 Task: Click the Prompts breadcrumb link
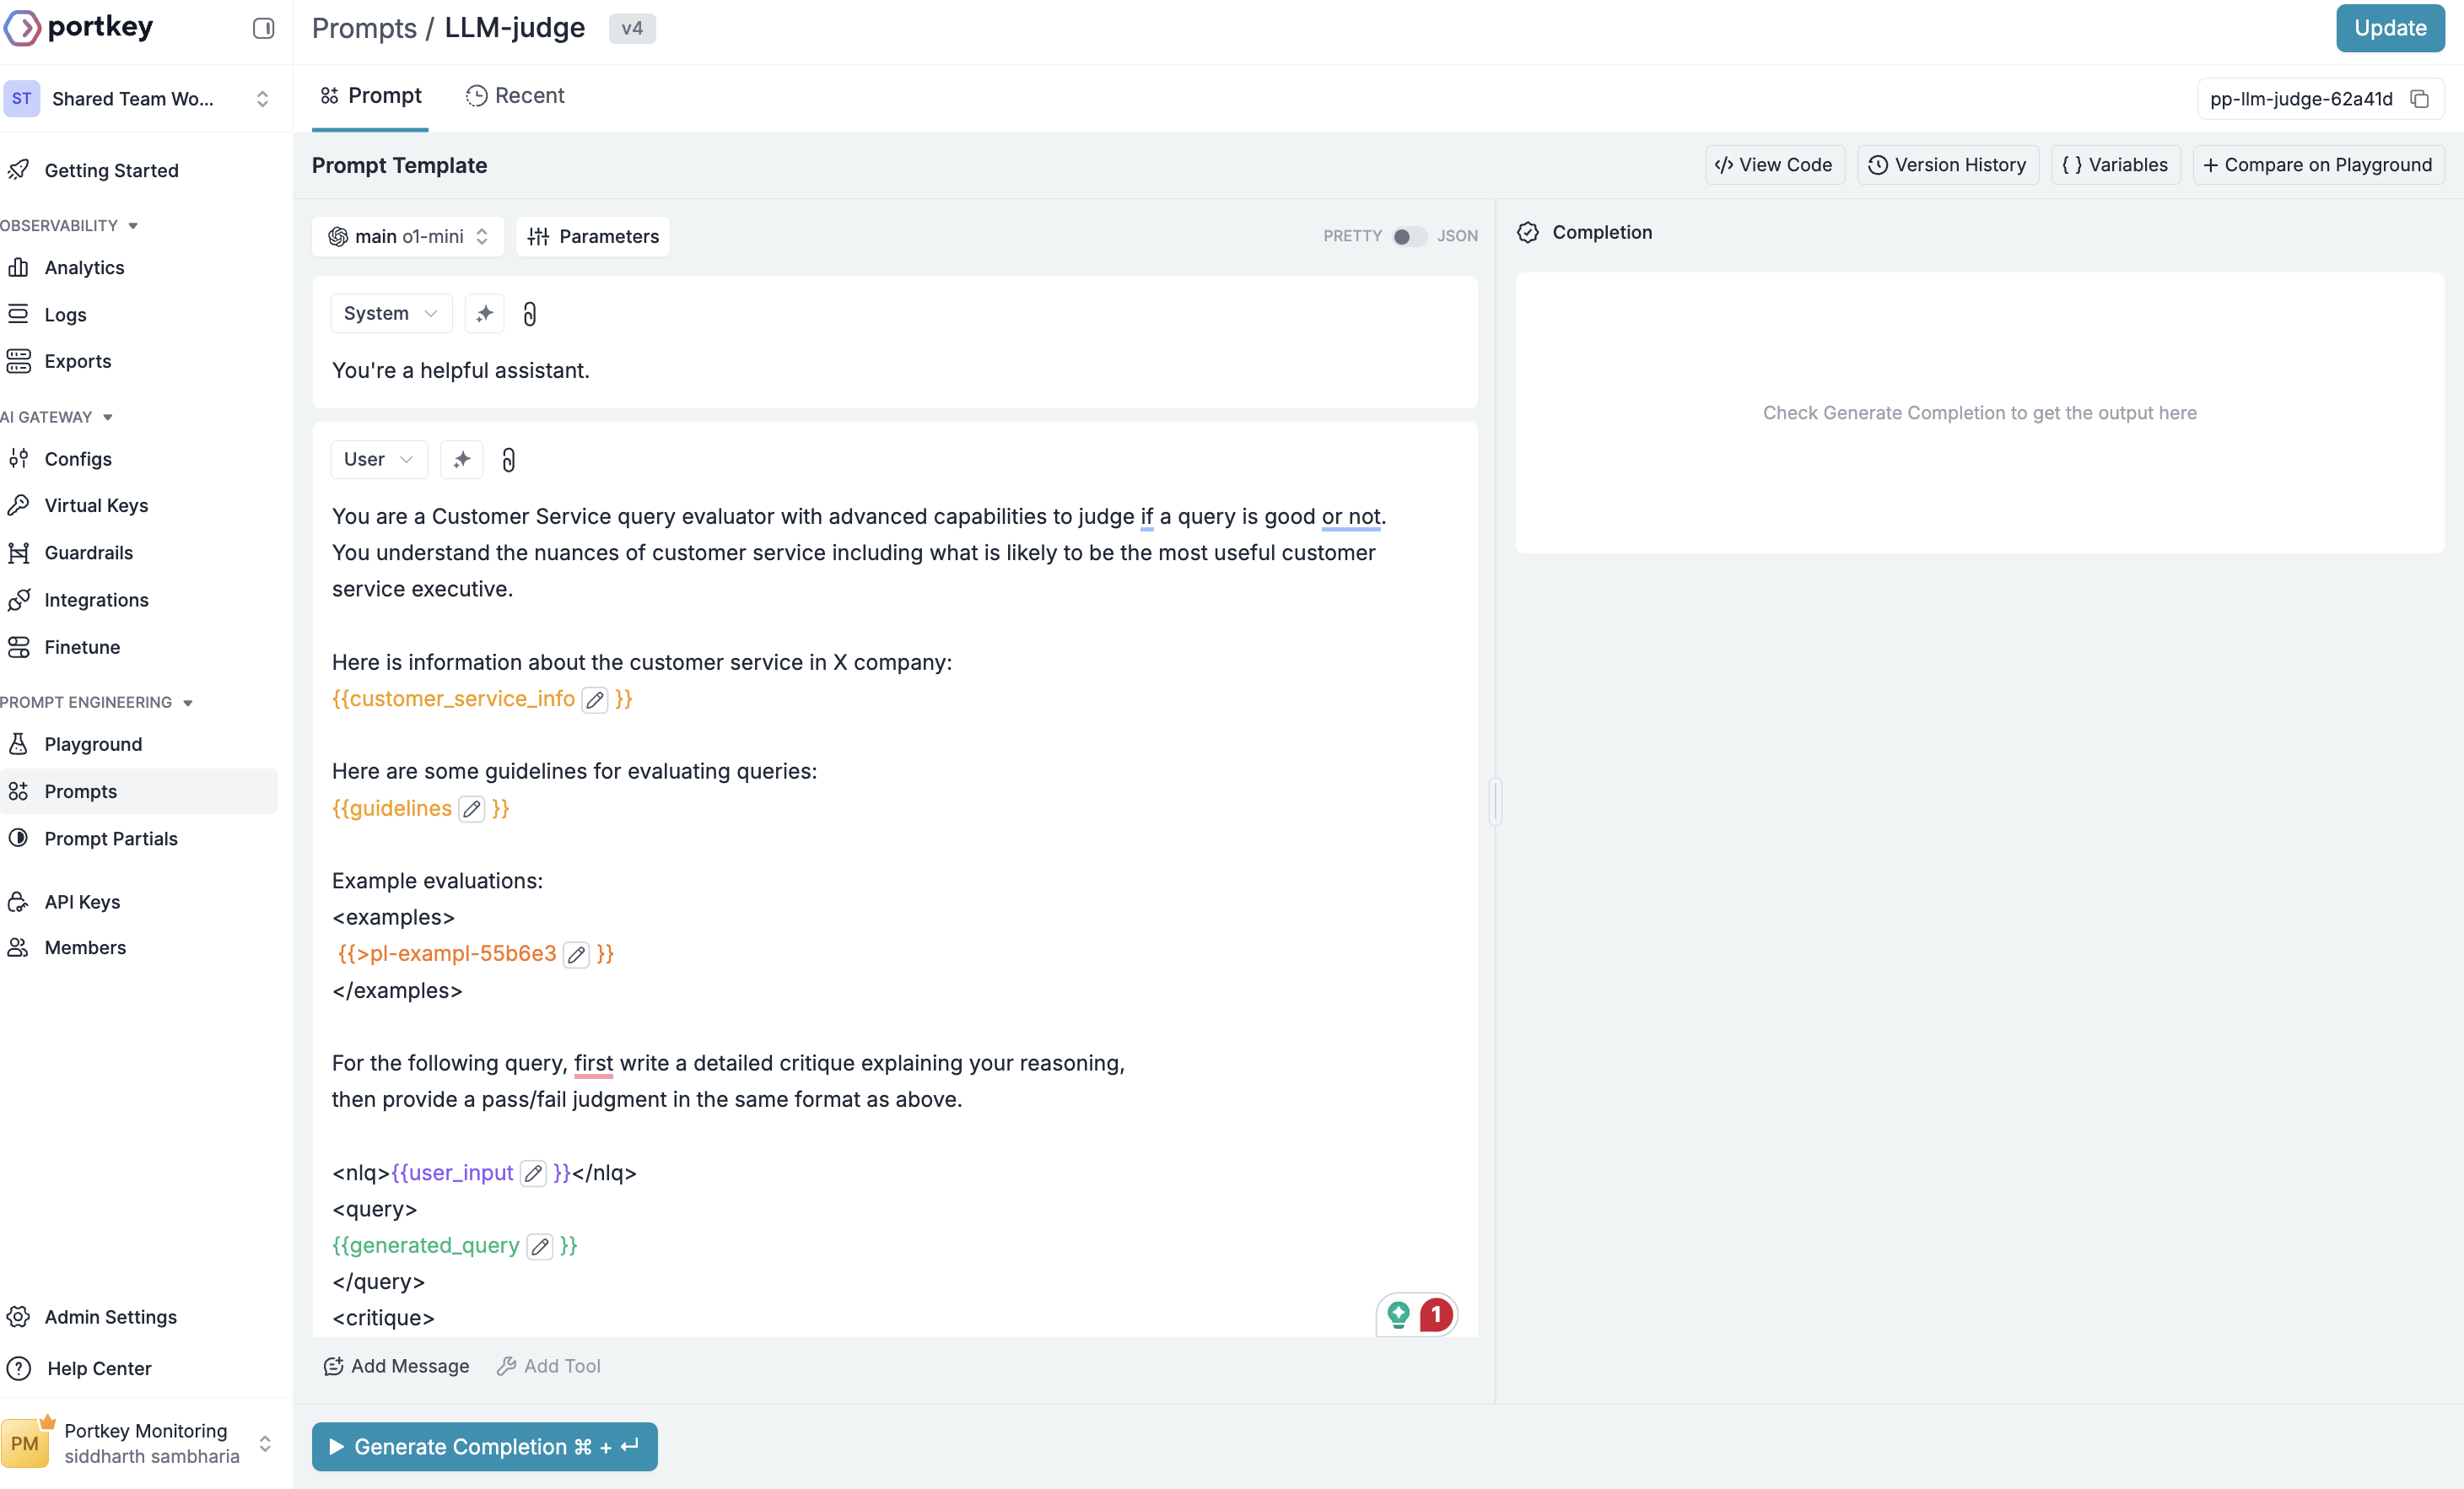pyautogui.click(x=364, y=28)
